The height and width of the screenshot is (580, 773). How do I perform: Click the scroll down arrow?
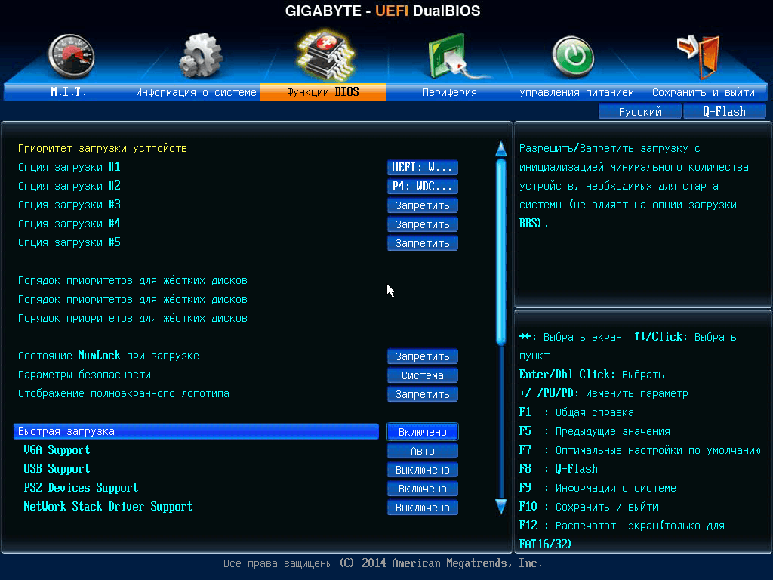coord(501,507)
